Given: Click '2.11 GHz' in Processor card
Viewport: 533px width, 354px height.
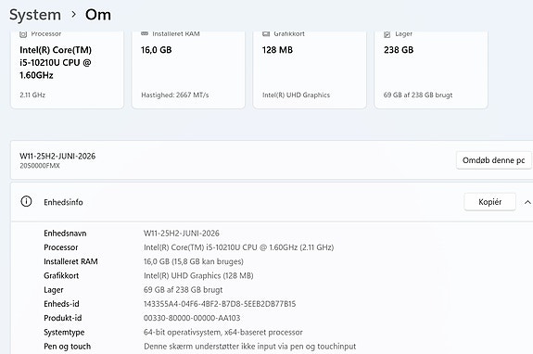Looking at the screenshot, I should tap(32, 95).
